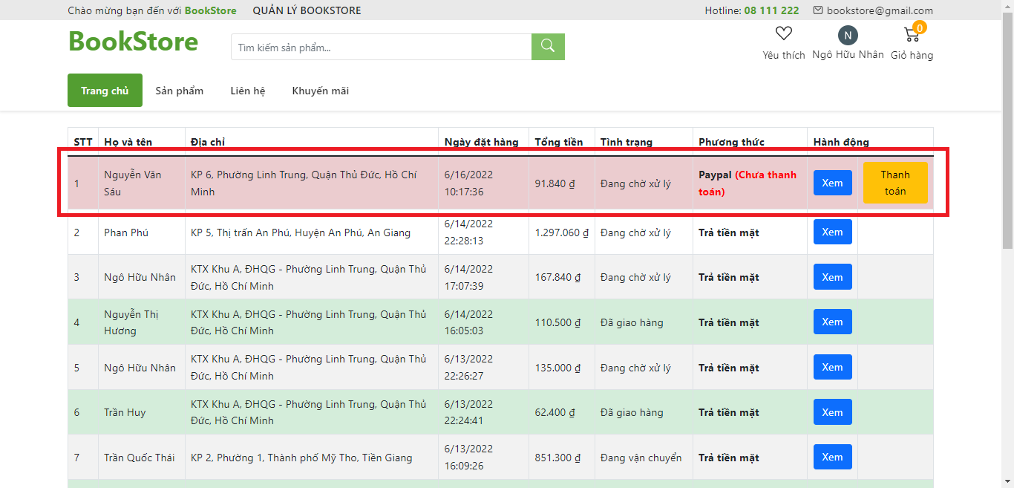View Nguyễn Thị Hương's order with Xem button
This screenshot has height=488, width=1014.
click(832, 322)
